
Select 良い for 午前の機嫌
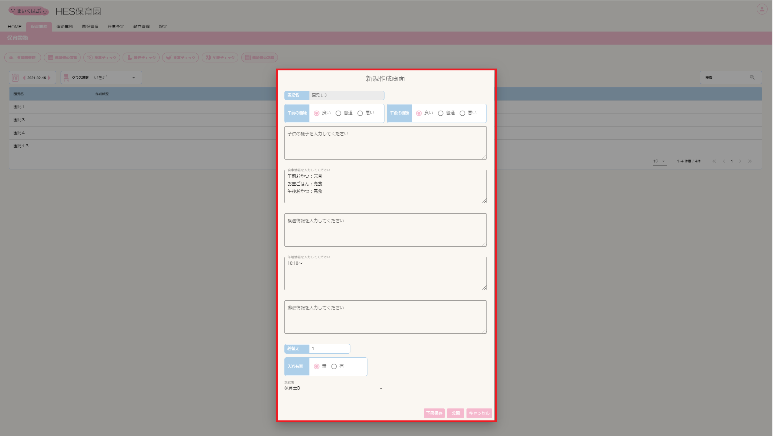(x=317, y=113)
